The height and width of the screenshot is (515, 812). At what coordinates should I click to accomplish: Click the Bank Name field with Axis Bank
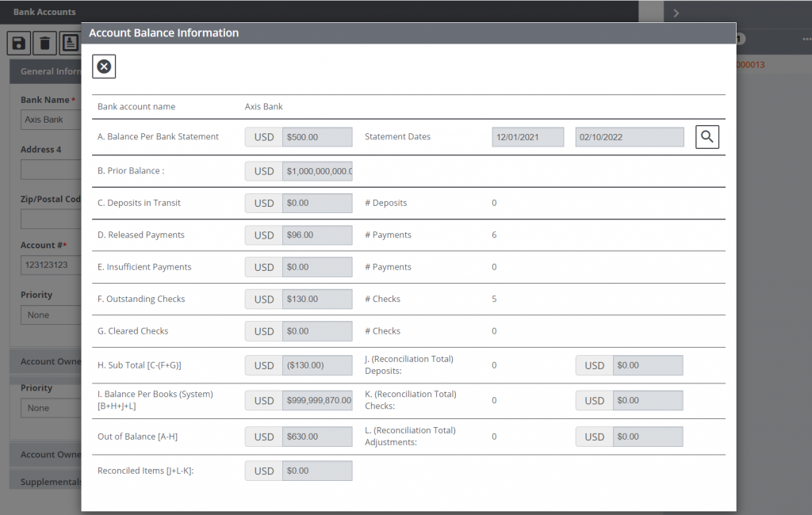[51, 120]
